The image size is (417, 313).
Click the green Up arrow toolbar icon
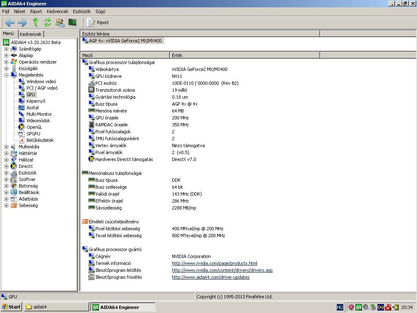tap(35, 22)
